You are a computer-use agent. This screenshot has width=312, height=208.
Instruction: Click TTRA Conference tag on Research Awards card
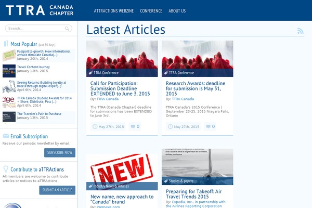pyautogui.click(x=181, y=73)
